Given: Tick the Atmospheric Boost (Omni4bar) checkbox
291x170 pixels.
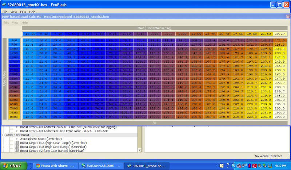Looking at the screenshot, I should click(x=11, y=139).
